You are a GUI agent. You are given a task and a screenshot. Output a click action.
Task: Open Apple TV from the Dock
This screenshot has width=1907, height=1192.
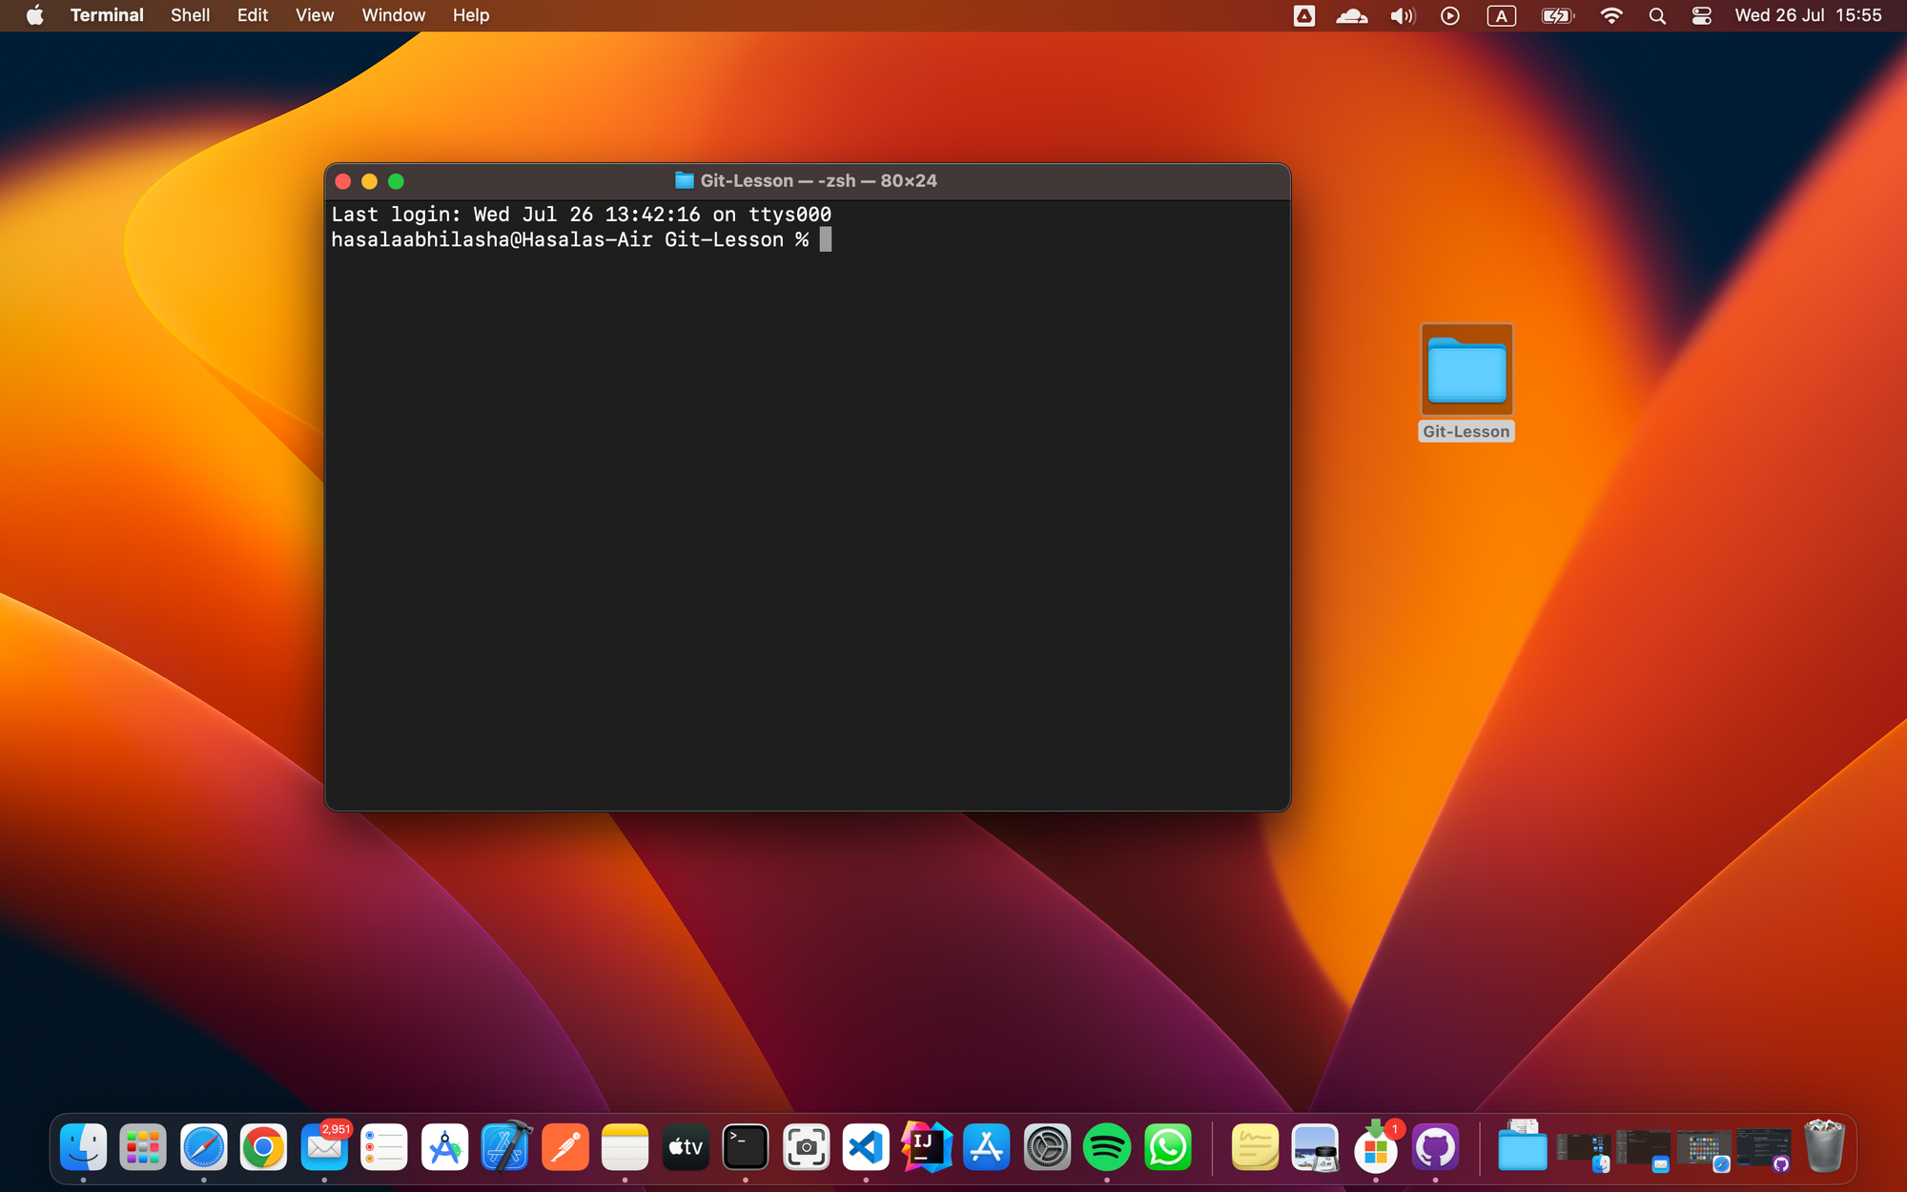tap(686, 1147)
